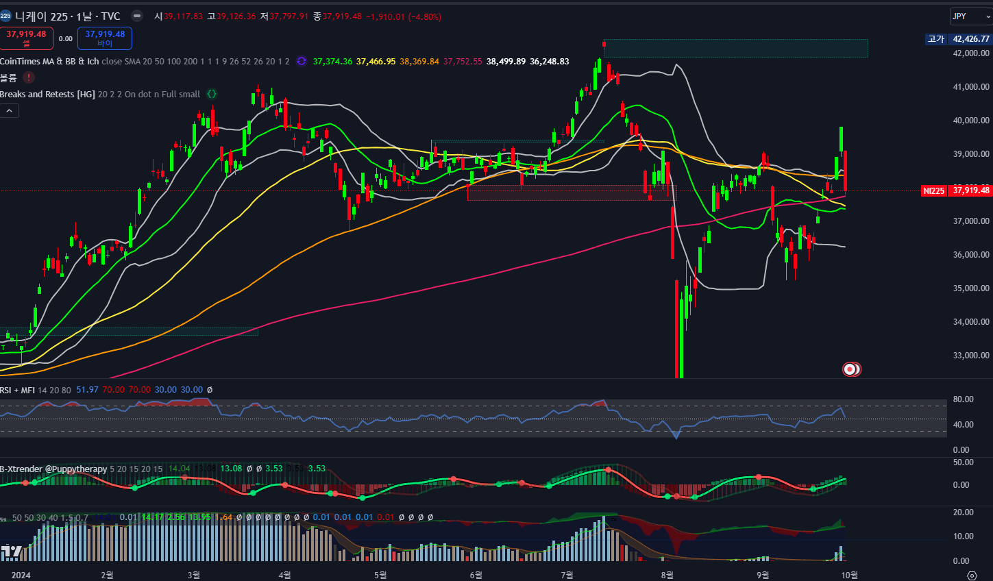Screen dimensions: 993x581
Task: Open Breaks and Retests source code braces icon
Action: pos(212,95)
